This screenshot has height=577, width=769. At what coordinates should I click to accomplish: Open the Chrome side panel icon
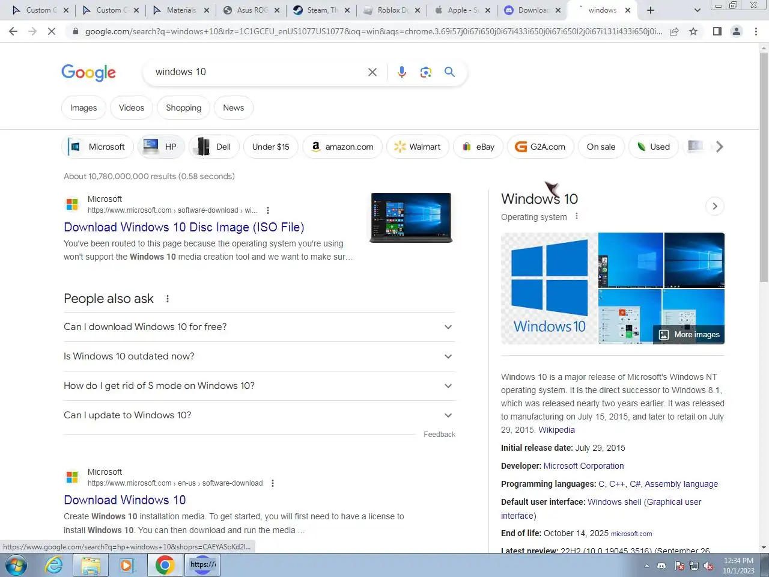pos(717,31)
